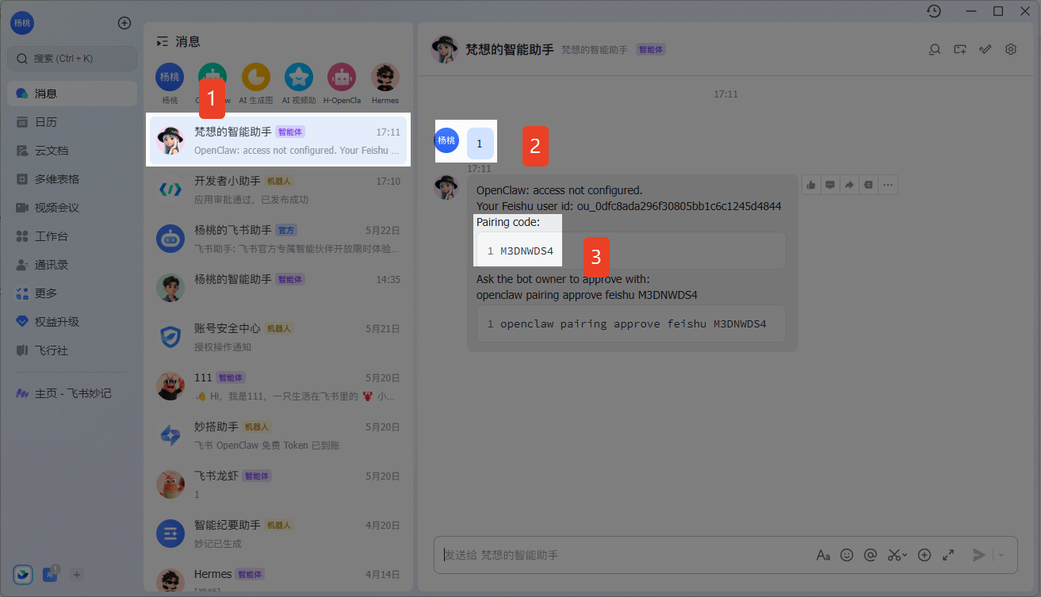Viewport: 1041px width, 597px height.
Task: Open 飞行社 in the left sidebar
Action: [x=72, y=350]
